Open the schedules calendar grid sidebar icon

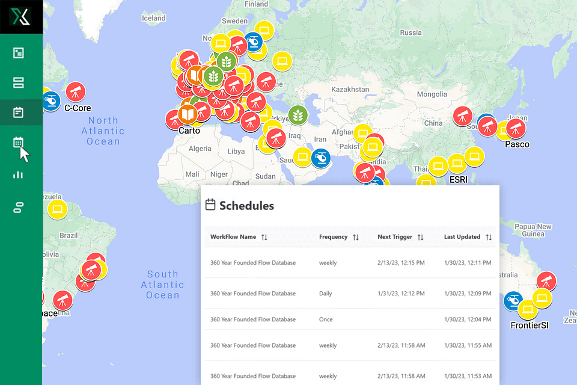pos(19,142)
